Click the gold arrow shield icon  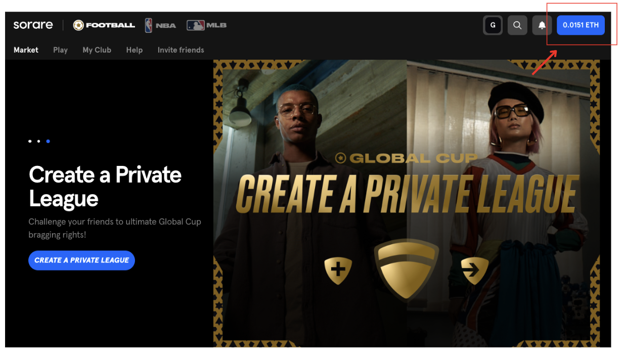point(474,271)
